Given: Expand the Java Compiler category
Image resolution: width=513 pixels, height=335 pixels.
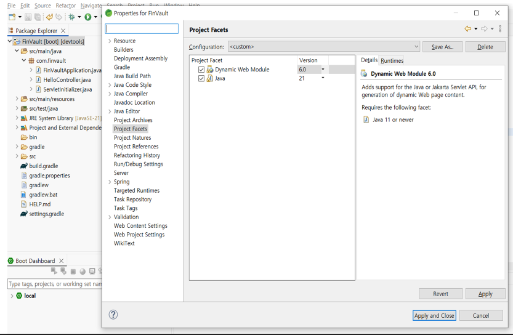Looking at the screenshot, I should [110, 94].
